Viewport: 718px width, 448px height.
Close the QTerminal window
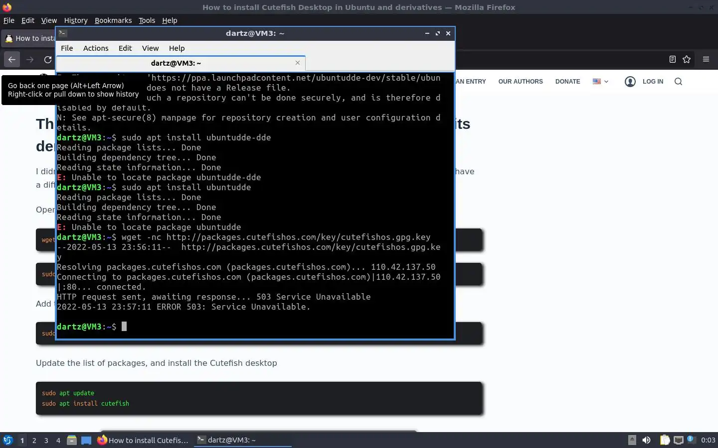(448, 33)
